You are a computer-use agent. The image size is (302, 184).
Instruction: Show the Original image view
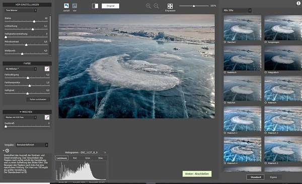coord(110,6)
